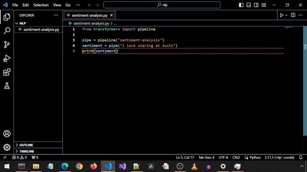
Task: Open the overflow menu bar ellipsis
Action: tap(78, 5)
